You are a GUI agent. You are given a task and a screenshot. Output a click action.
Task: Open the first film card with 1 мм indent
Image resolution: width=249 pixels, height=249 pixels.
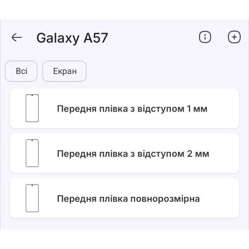point(124,108)
